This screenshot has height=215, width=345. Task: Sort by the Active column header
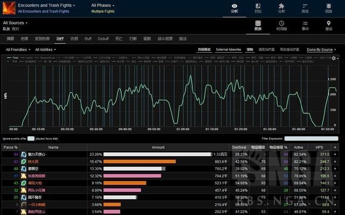pos(299,147)
